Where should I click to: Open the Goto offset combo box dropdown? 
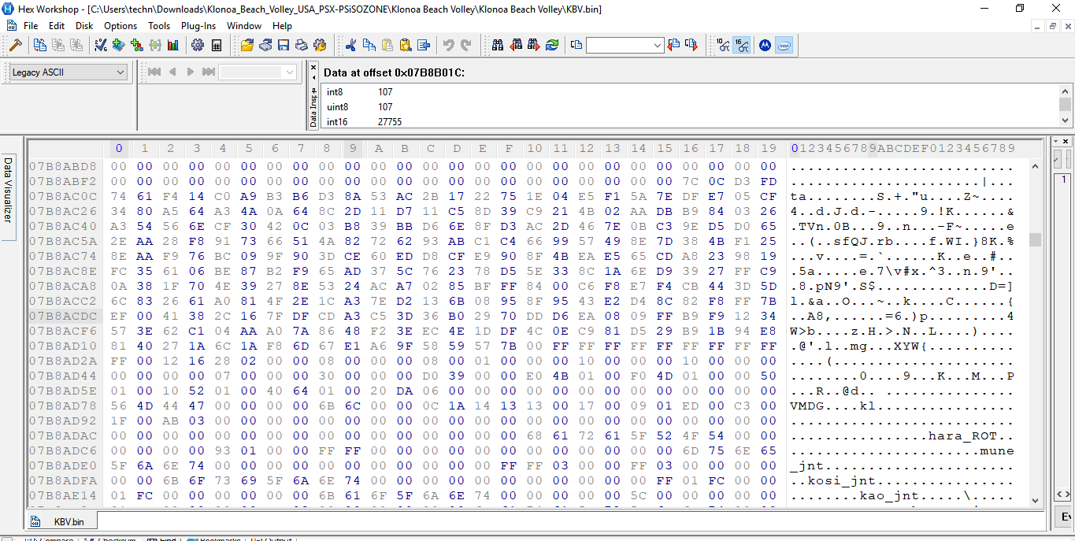click(x=658, y=46)
